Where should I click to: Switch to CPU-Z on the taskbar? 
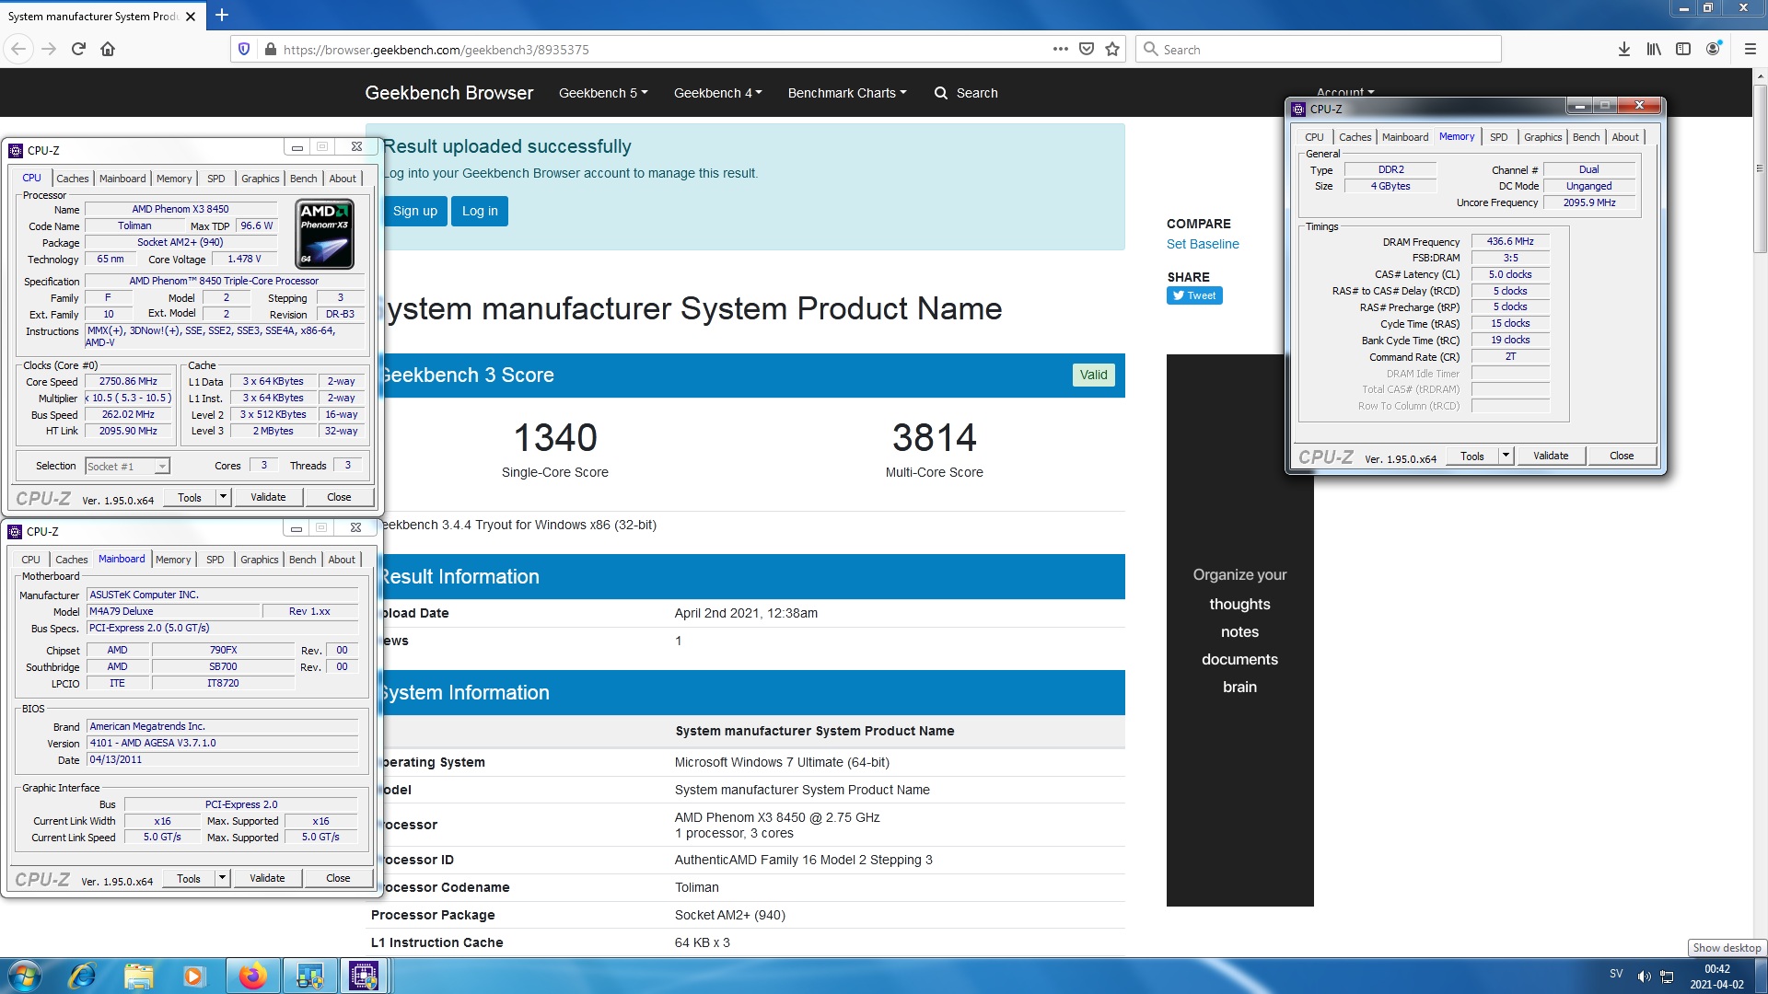tap(365, 976)
